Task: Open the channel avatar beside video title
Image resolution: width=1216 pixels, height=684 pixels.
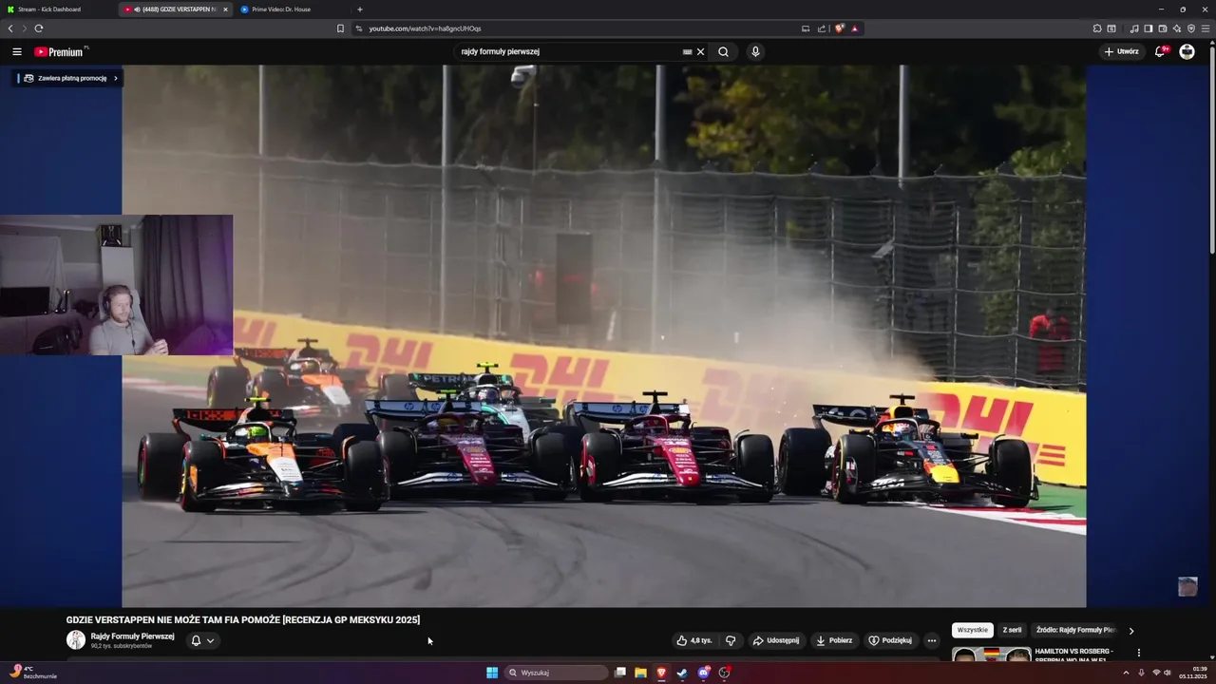Action: click(x=76, y=640)
